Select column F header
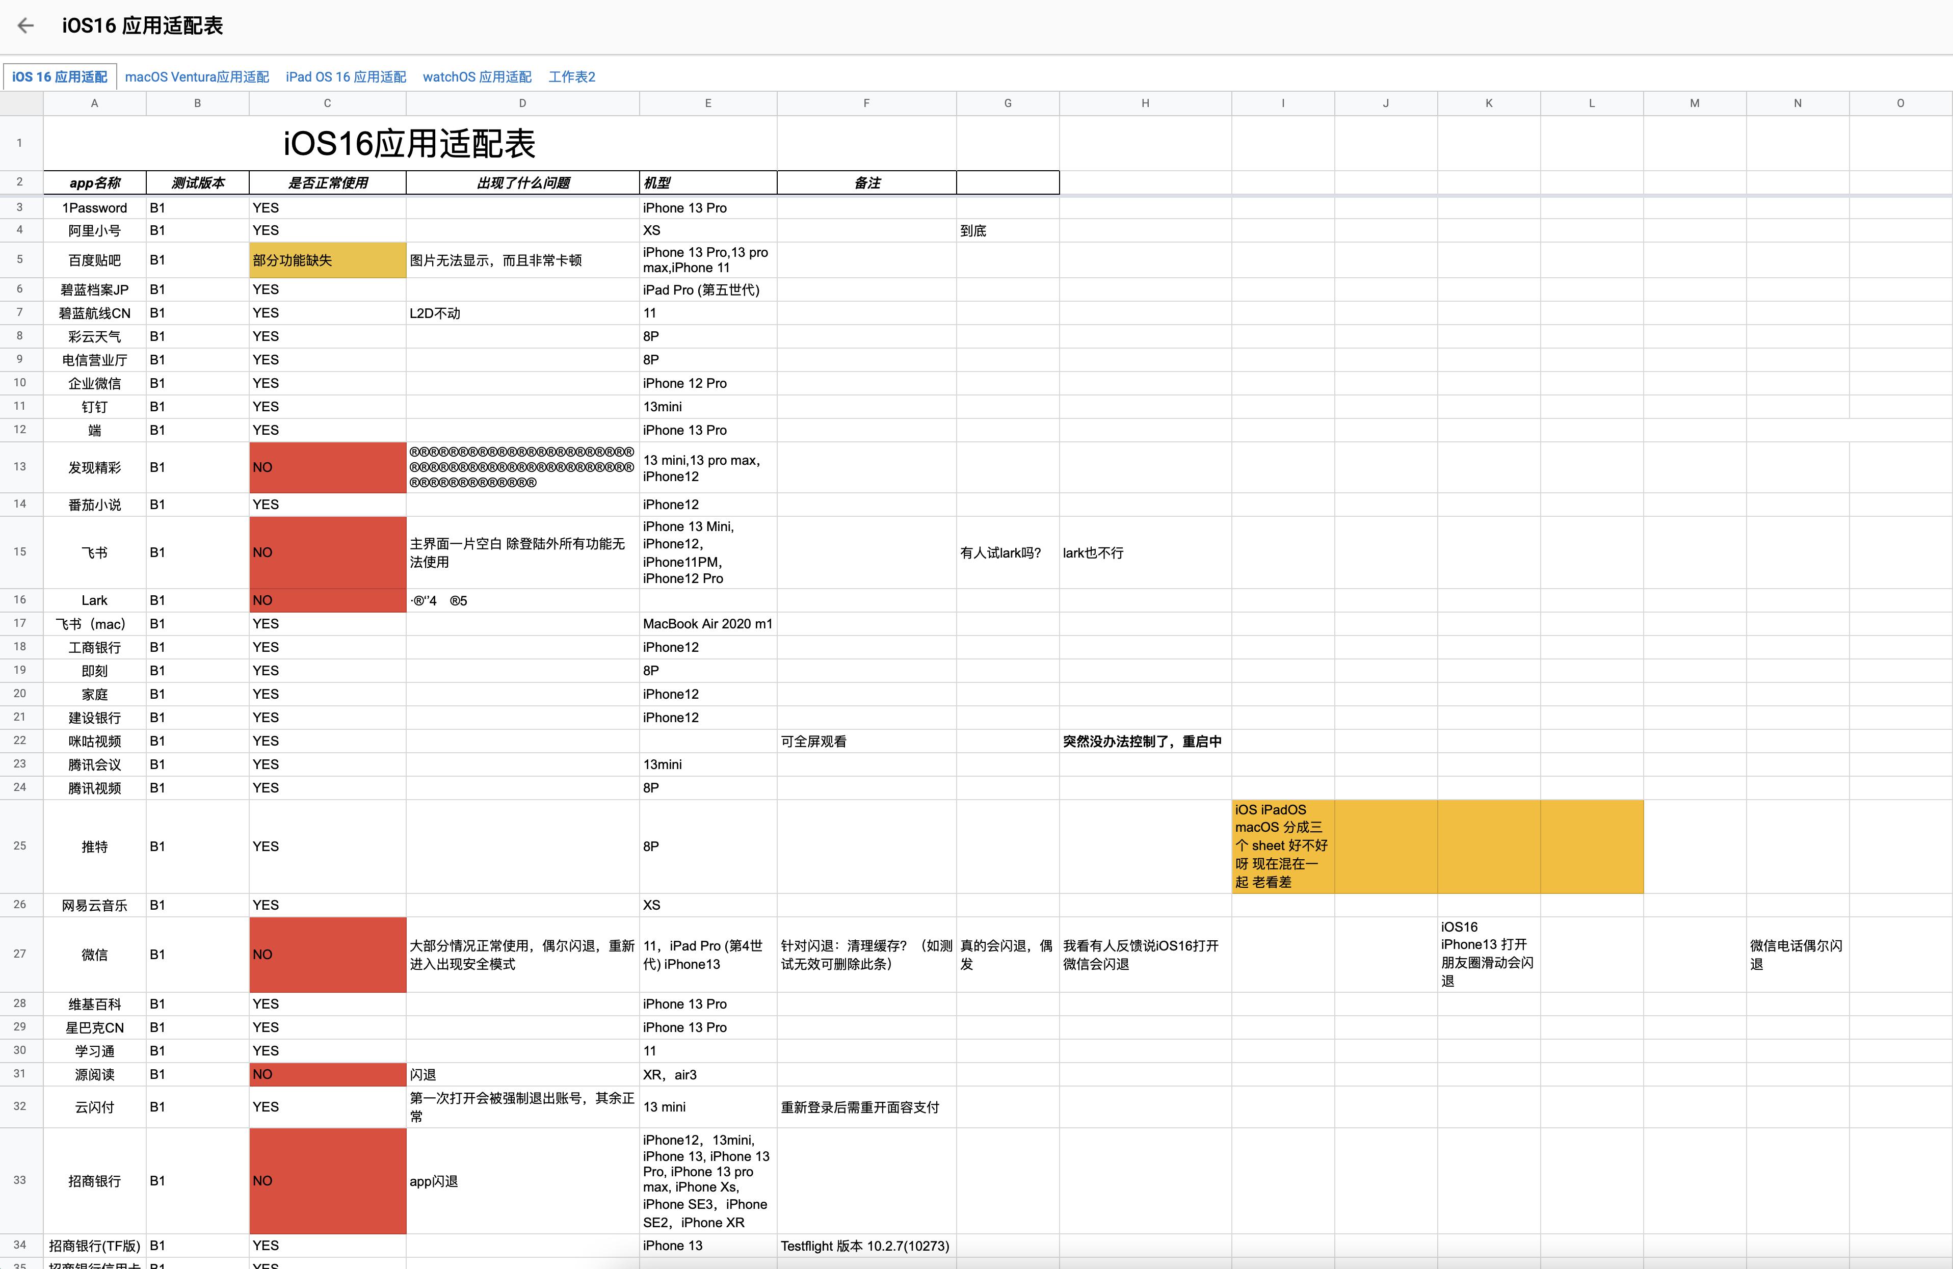Image resolution: width=1953 pixels, height=1269 pixels. point(866,103)
